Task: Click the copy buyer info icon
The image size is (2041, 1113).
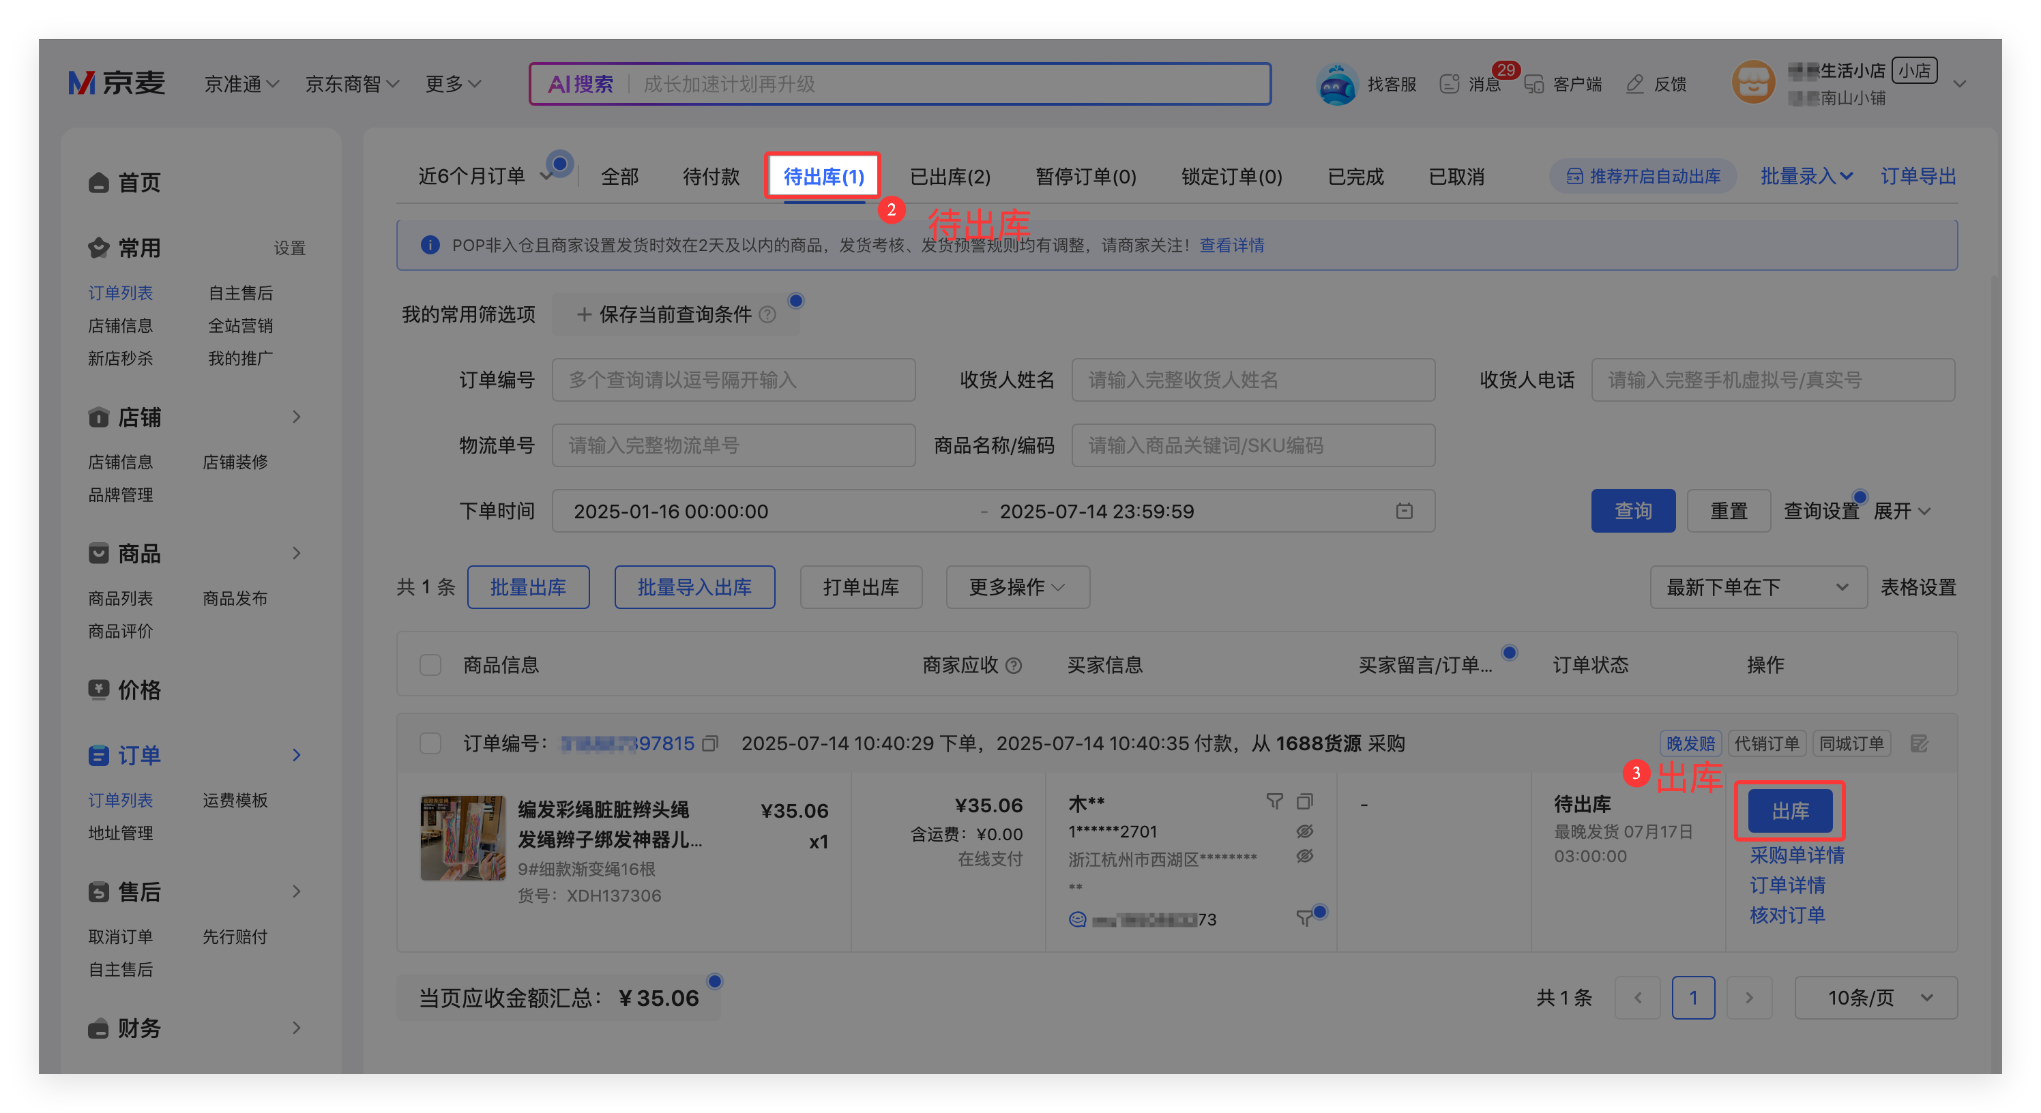Action: pyautogui.click(x=1304, y=802)
